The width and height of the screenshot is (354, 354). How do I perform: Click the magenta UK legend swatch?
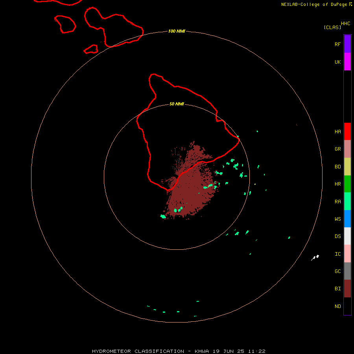point(347,62)
